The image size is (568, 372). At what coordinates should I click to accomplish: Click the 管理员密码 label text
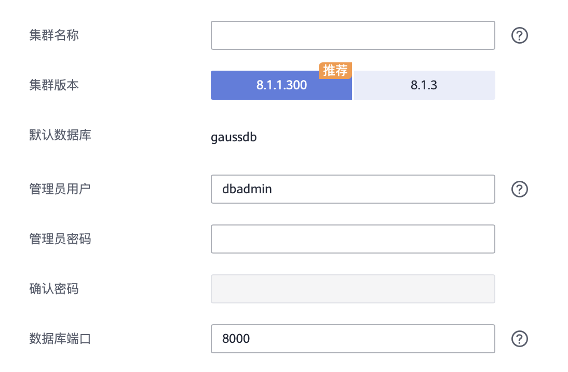[61, 239]
